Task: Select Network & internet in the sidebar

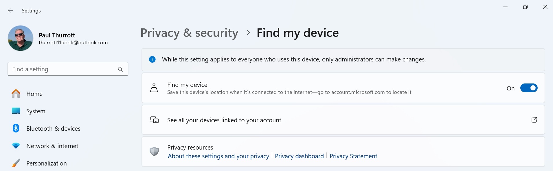Action: (52, 146)
